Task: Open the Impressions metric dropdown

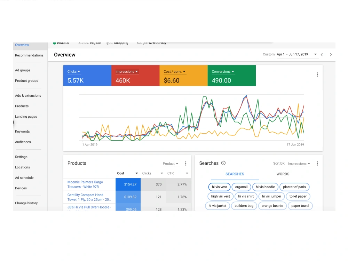Action: pos(127,72)
